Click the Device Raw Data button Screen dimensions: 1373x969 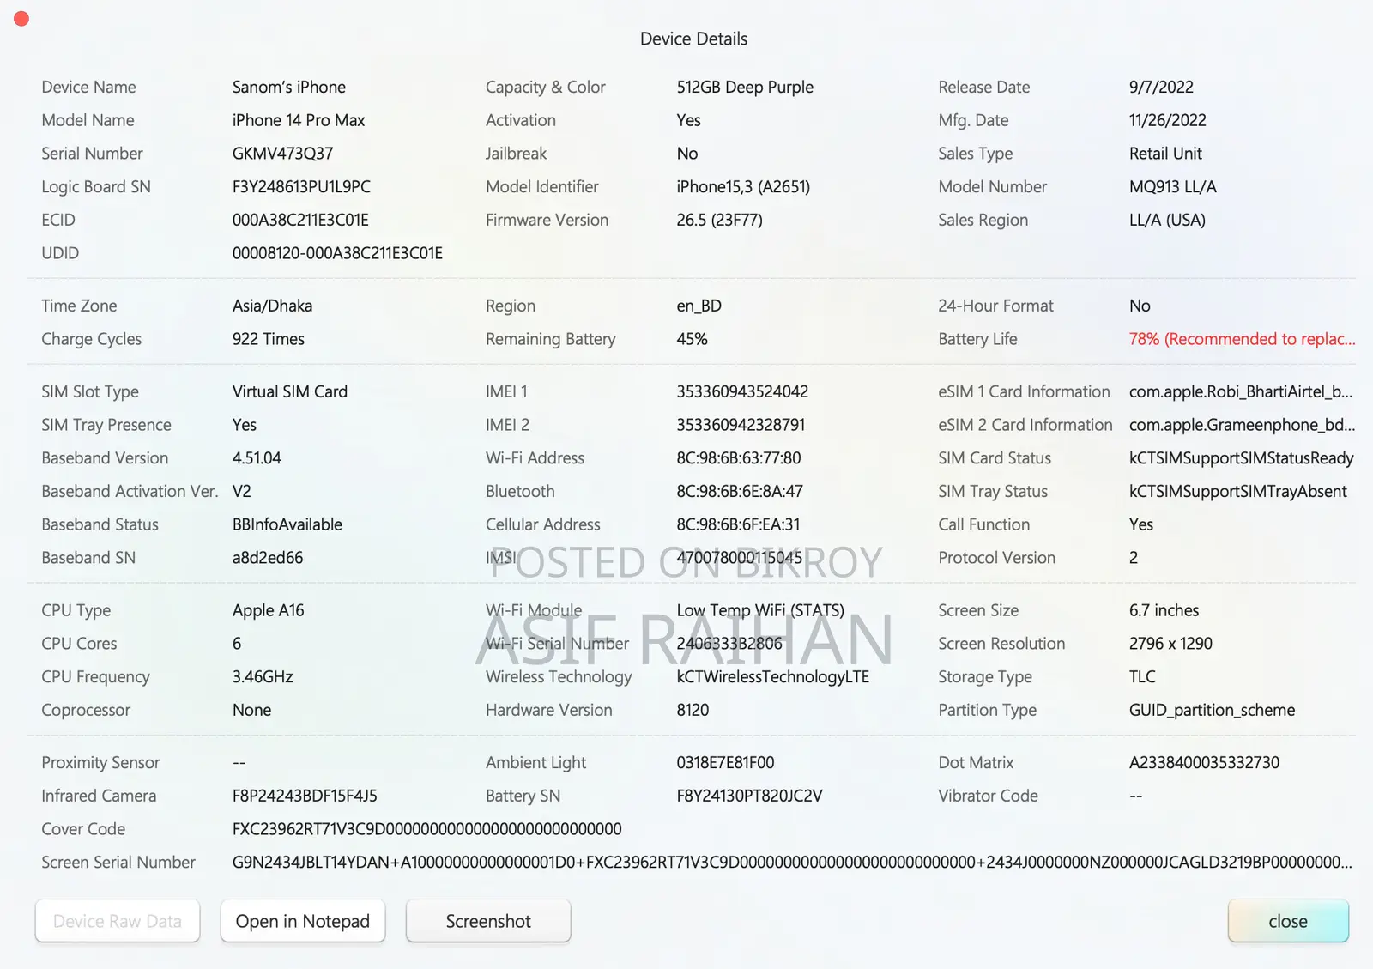[118, 921]
